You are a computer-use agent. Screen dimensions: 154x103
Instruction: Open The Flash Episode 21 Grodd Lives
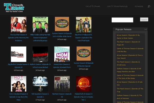[128, 63]
